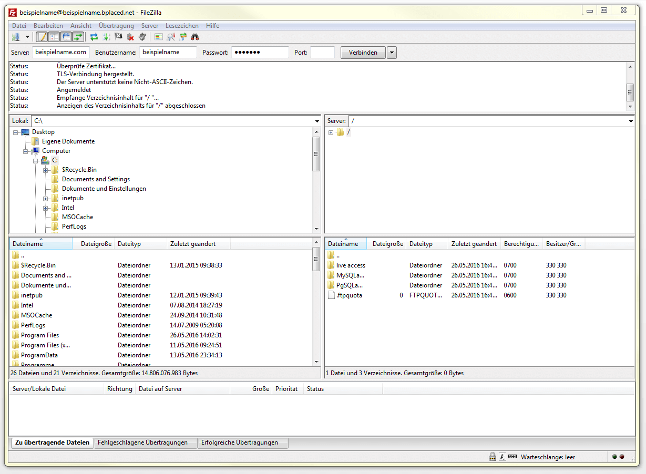Image resolution: width=646 pixels, height=474 pixels.
Task: Sort local list by Zuletzt geändert column
Action: pyautogui.click(x=198, y=244)
